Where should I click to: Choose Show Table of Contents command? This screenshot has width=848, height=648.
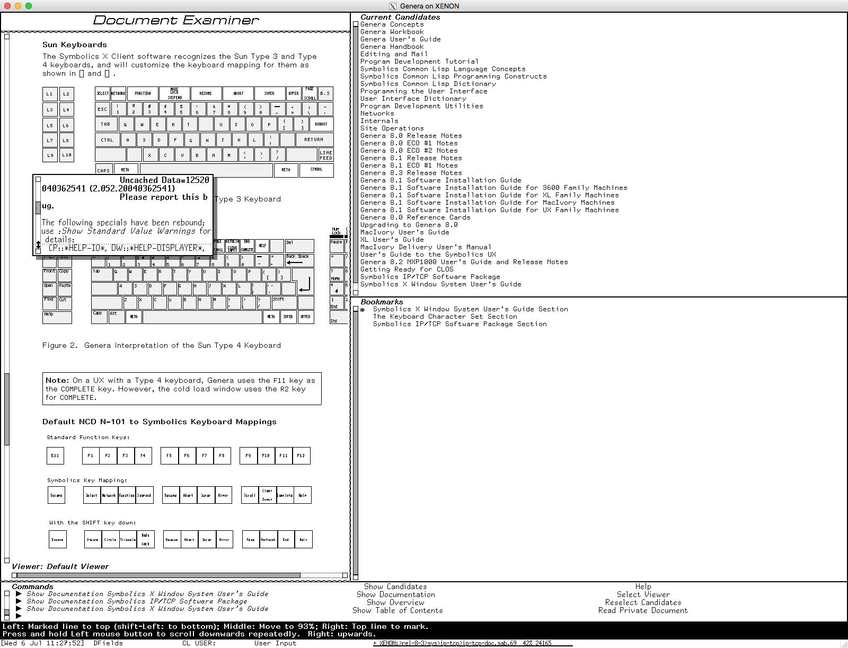[397, 611]
